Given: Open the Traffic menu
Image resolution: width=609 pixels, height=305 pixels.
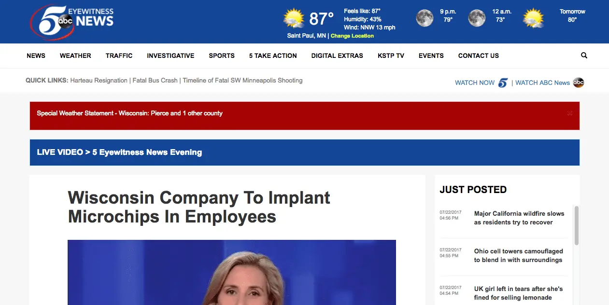Looking at the screenshot, I should tap(119, 55).
